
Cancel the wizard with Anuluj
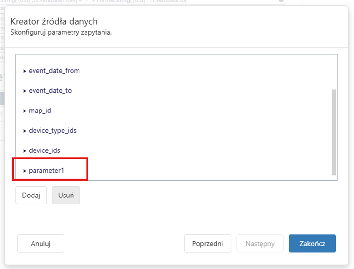pos(41,244)
